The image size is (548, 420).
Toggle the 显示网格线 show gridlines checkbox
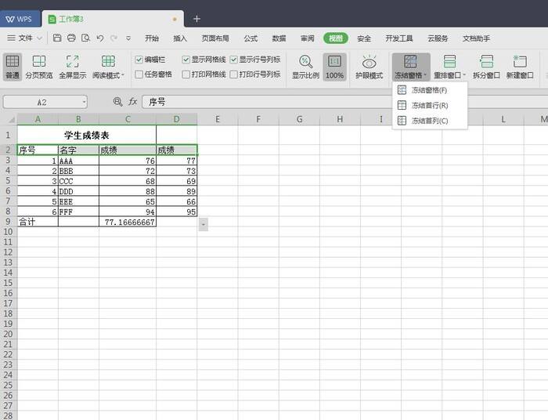(x=186, y=59)
